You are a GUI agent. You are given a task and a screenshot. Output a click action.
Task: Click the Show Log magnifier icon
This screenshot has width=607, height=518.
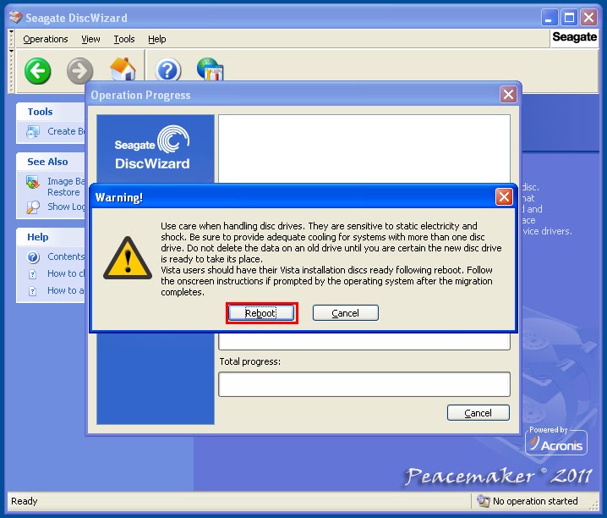[33, 207]
